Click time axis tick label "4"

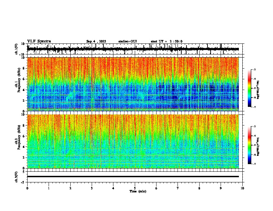pos(113,188)
